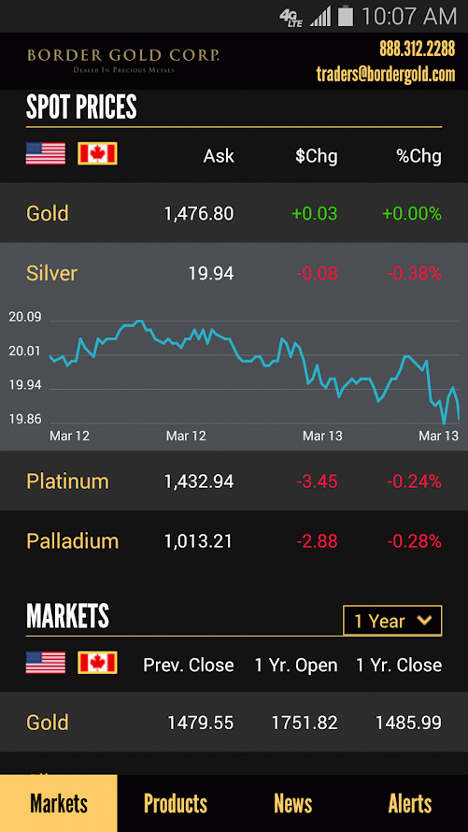Open Gold row in Markets table

[x=234, y=723]
